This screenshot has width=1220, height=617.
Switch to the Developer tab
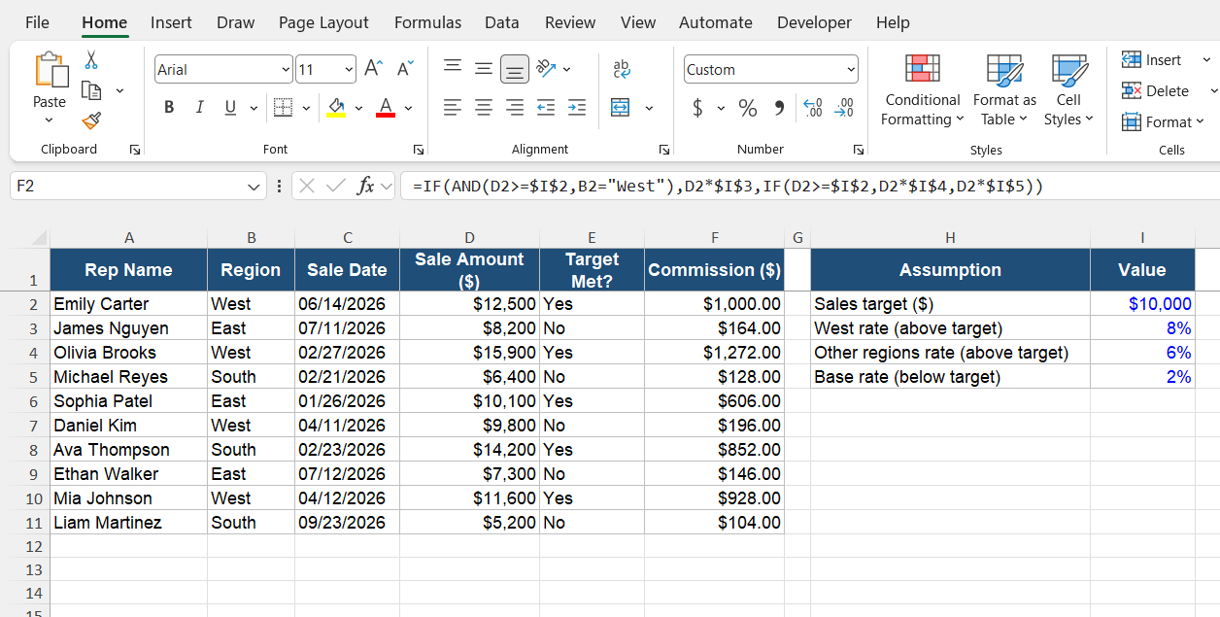(x=814, y=21)
